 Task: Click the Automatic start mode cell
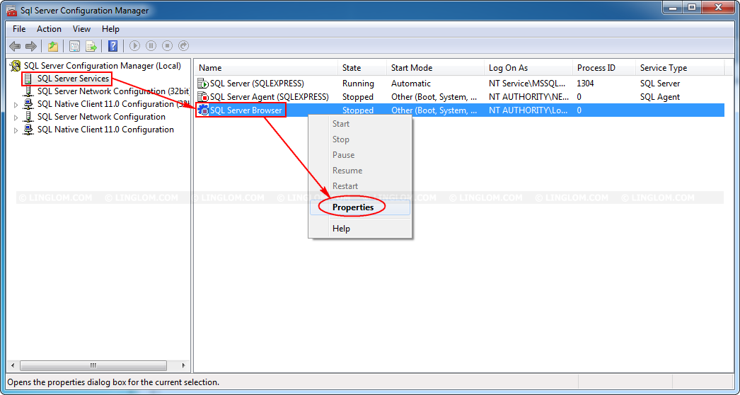(410, 84)
